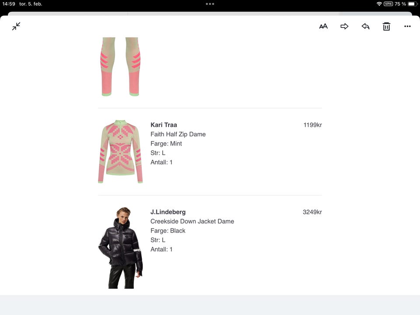Tap the Kari Traa half zip top image

120,152
